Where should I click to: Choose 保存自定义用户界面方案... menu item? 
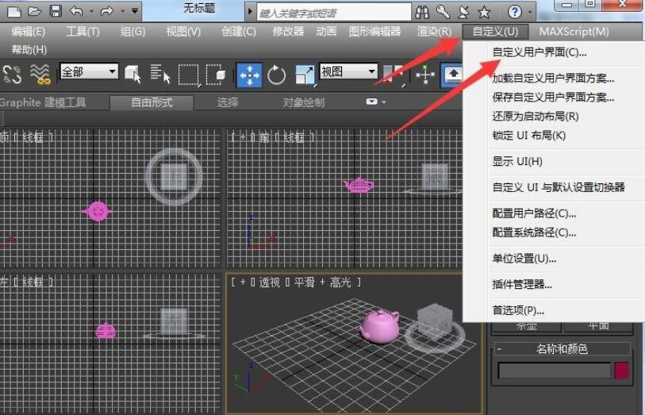click(x=554, y=97)
